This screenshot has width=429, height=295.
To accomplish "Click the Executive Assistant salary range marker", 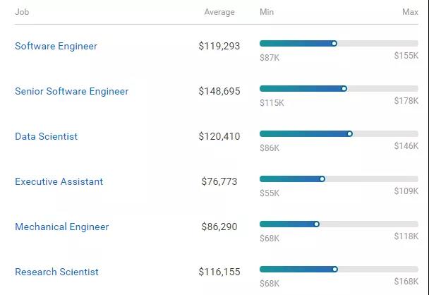I will point(322,179).
